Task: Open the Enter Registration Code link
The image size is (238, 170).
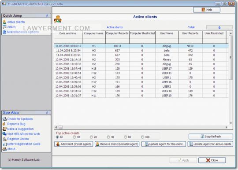Action: [24, 144]
